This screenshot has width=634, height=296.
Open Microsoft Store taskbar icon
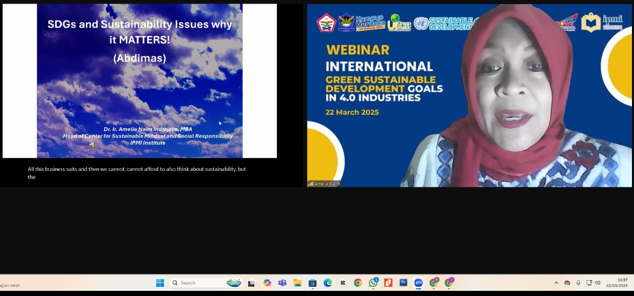click(x=312, y=283)
